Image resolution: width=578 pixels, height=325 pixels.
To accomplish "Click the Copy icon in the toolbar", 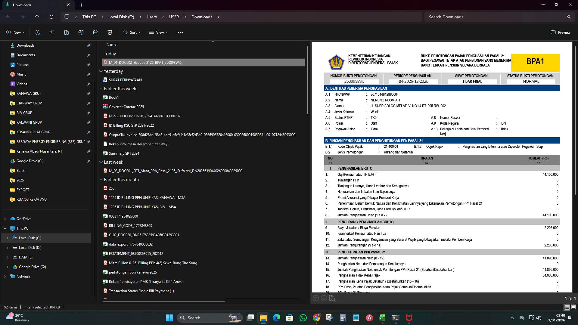I will point(52,32).
